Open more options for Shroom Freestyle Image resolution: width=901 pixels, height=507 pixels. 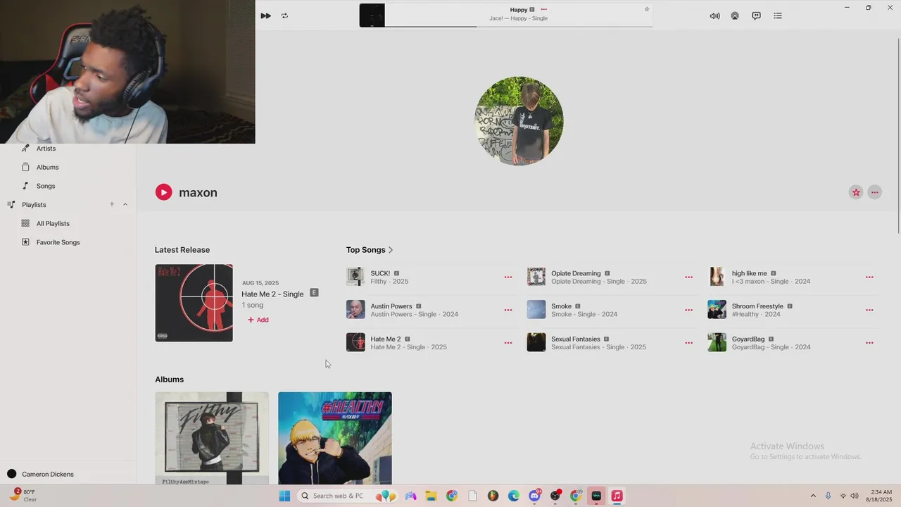pyautogui.click(x=869, y=310)
